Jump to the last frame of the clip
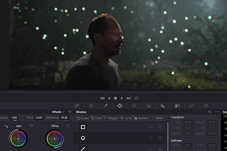This screenshot has width=227, height=151. (x=129, y=98)
